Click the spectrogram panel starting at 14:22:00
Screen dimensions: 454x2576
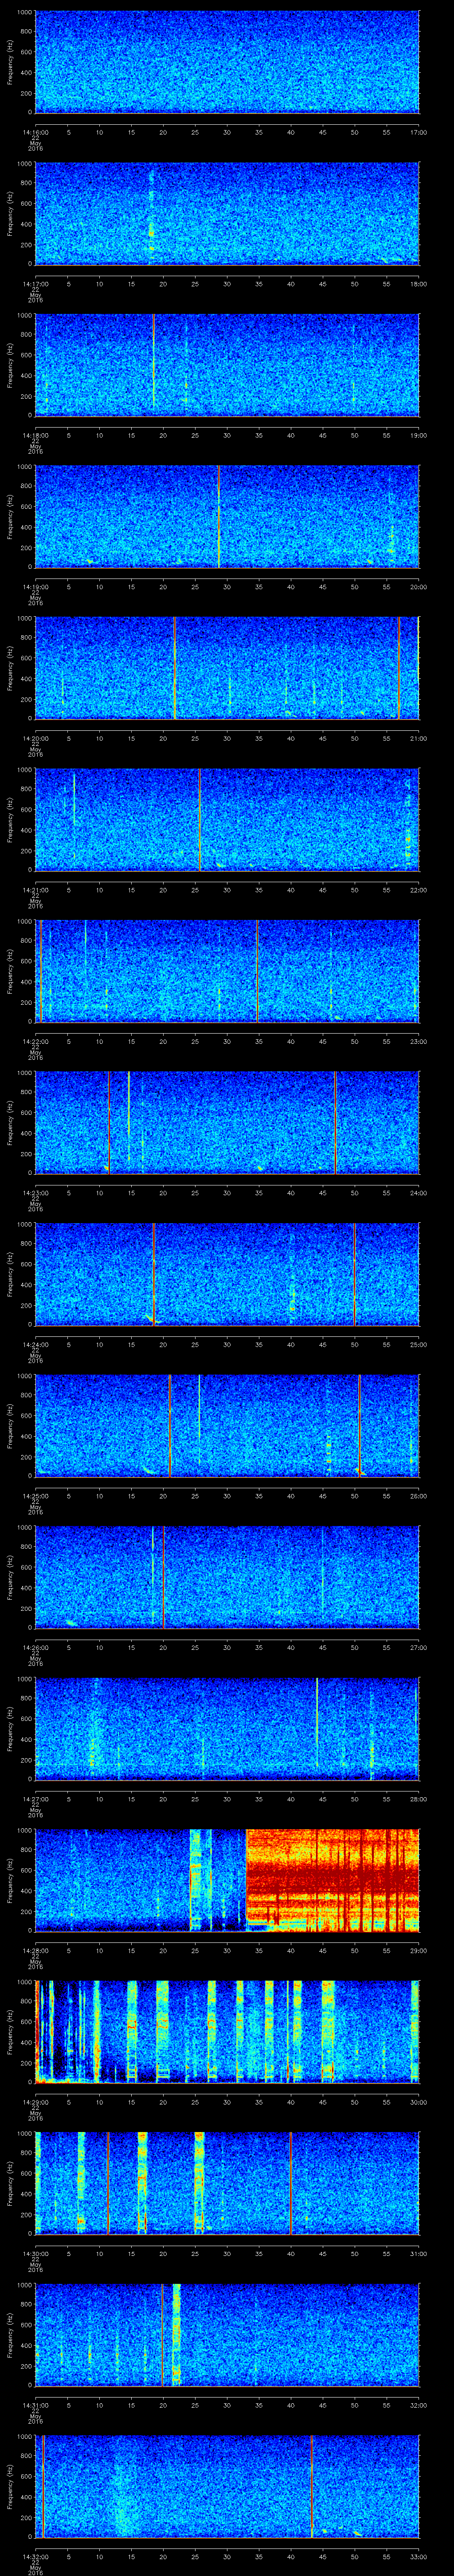click(227, 972)
